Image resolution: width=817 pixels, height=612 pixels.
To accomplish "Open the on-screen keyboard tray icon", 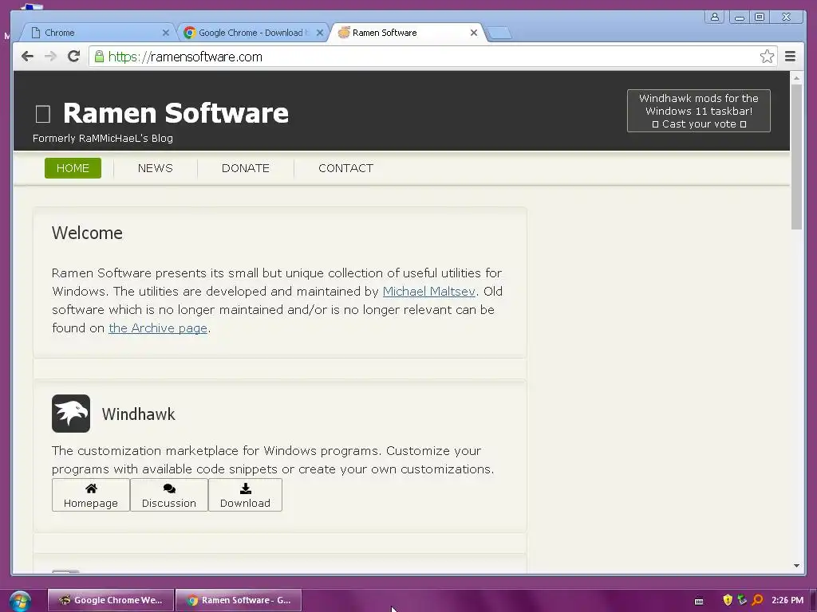I will coord(699,601).
